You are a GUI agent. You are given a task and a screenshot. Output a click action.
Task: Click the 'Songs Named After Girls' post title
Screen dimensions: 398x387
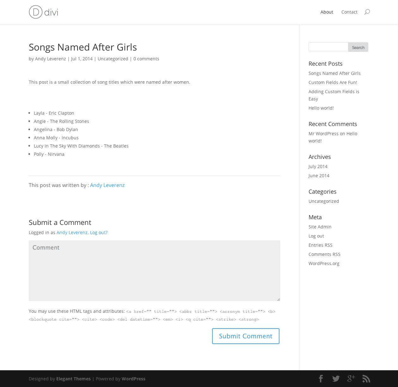click(83, 47)
